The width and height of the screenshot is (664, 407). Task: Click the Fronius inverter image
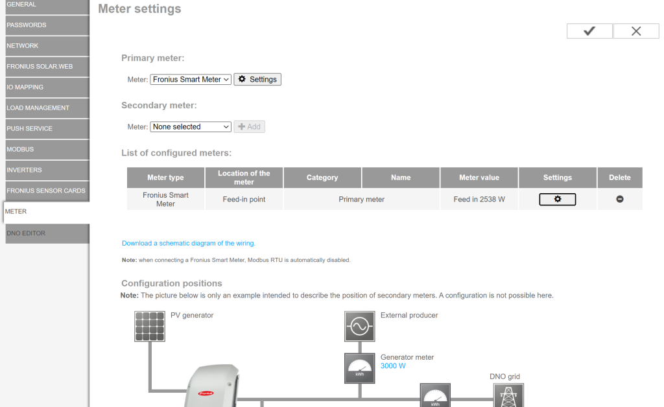pyautogui.click(x=212, y=386)
